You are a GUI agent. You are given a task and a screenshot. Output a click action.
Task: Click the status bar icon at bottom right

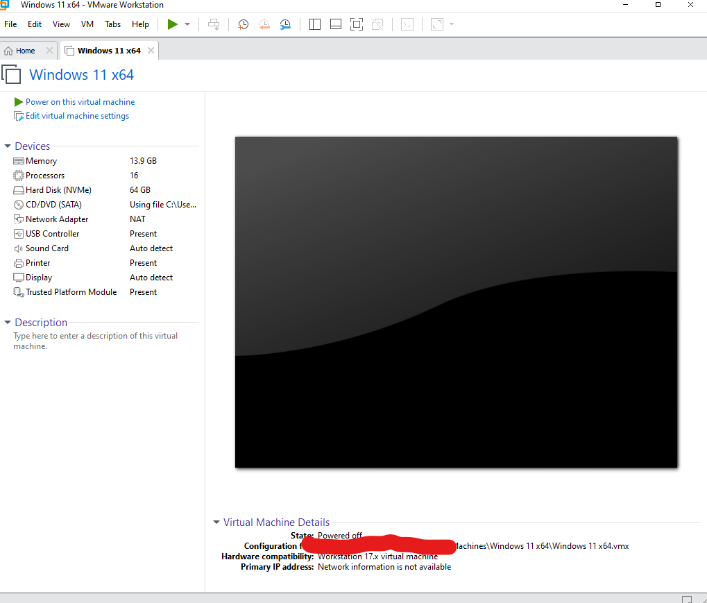[686, 599]
